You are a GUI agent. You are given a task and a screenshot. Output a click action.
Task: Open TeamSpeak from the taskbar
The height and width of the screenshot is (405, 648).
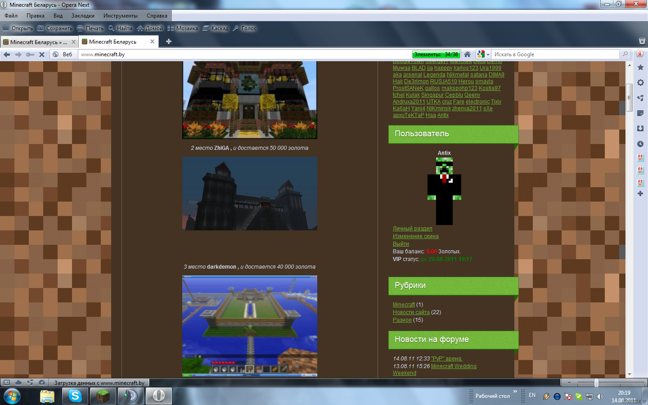(x=131, y=396)
